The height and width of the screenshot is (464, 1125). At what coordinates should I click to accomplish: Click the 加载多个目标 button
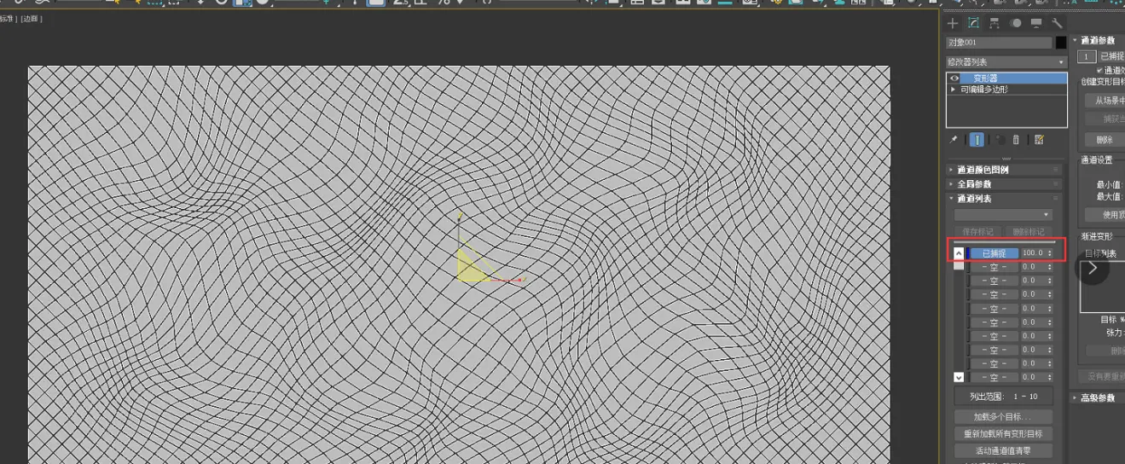pos(1002,417)
